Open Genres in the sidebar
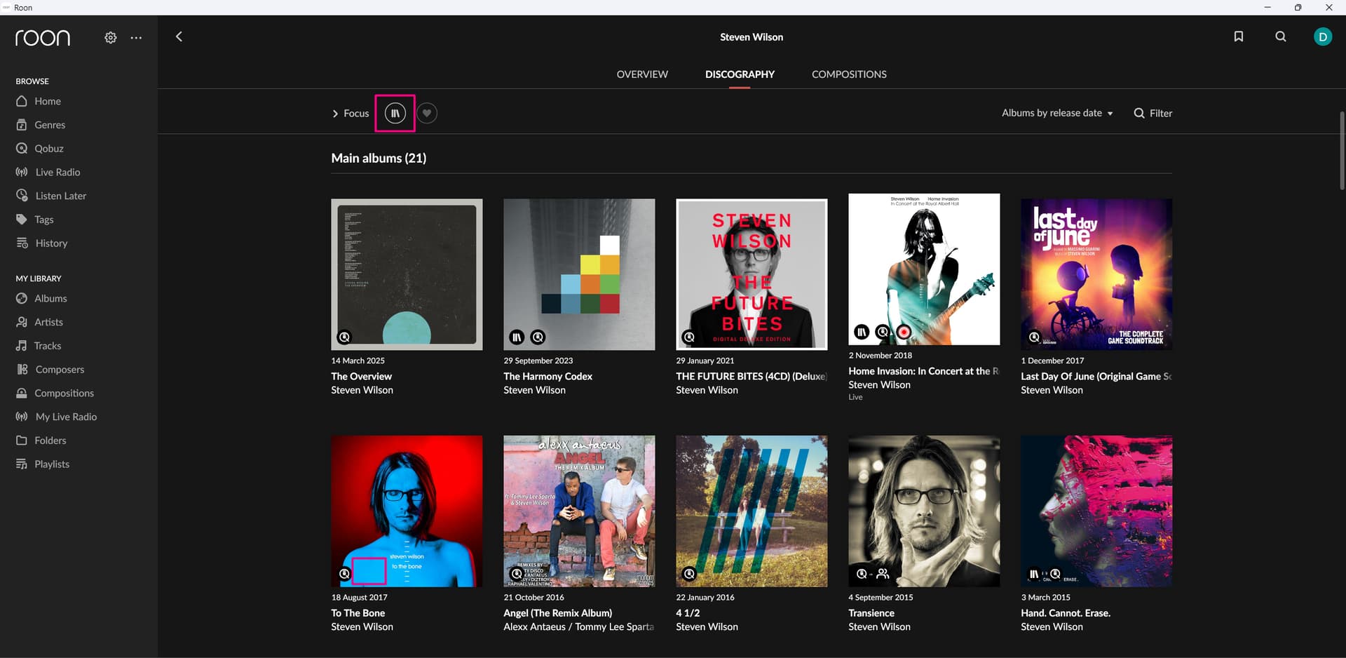This screenshot has height=658, width=1346. [x=50, y=125]
